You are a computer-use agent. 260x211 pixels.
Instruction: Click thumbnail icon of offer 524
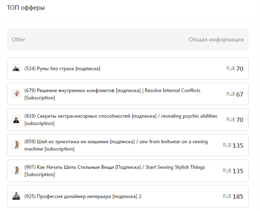pos(16,68)
